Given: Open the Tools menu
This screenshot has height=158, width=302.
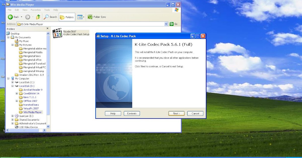Looking at the screenshot, I should (47, 10).
